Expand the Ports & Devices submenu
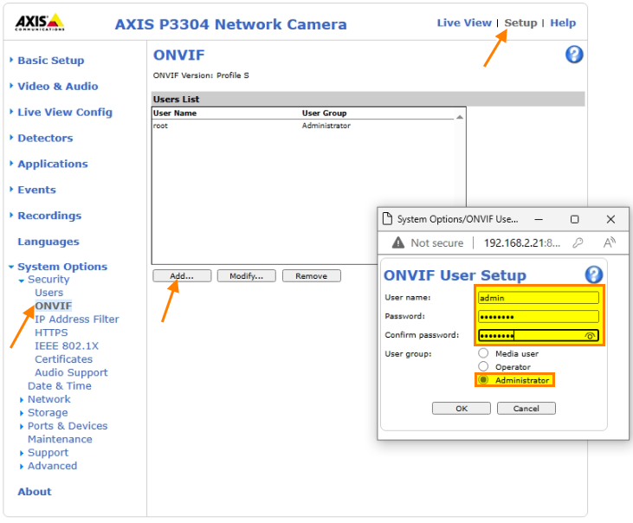The width and height of the screenshot is (633, 523). [22, 426]
